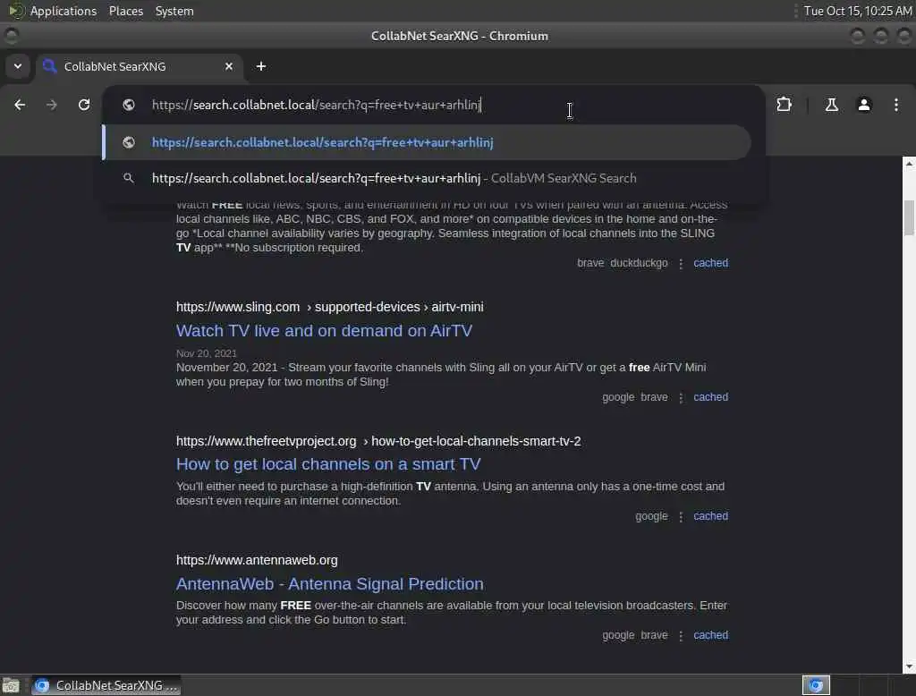Click the Nov 20, 2021 date text
916x696 pixels.
pos(207,353)
